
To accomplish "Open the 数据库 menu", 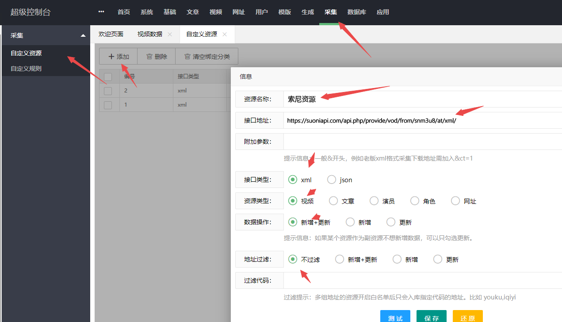I will (x=357, y=12).
